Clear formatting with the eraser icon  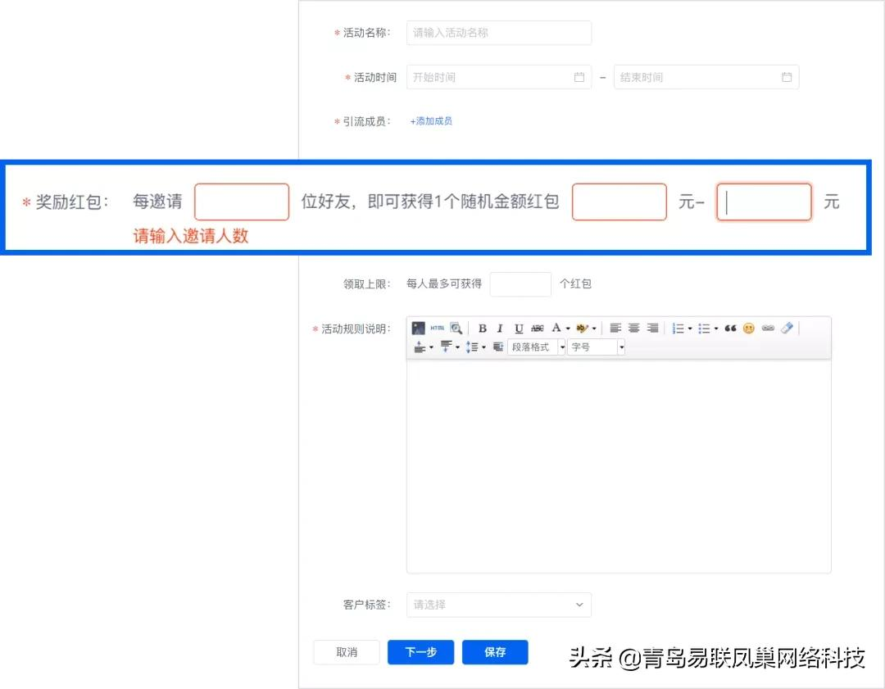tap(785, 328)
